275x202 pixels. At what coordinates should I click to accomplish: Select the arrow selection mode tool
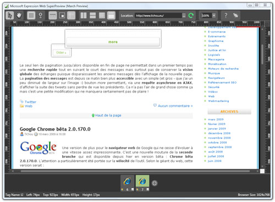pos(9,15)
